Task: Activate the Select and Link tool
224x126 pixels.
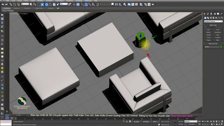Action: 11,5
